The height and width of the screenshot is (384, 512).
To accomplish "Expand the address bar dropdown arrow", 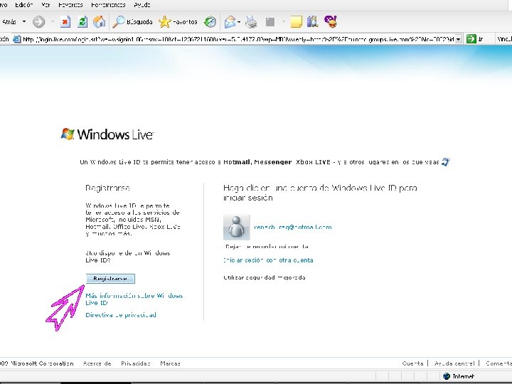I will click(459, 39).
